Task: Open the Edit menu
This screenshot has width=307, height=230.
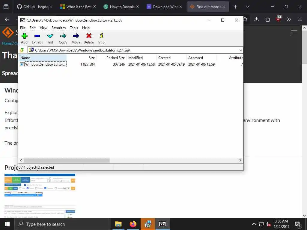Action: click(32, 28)
